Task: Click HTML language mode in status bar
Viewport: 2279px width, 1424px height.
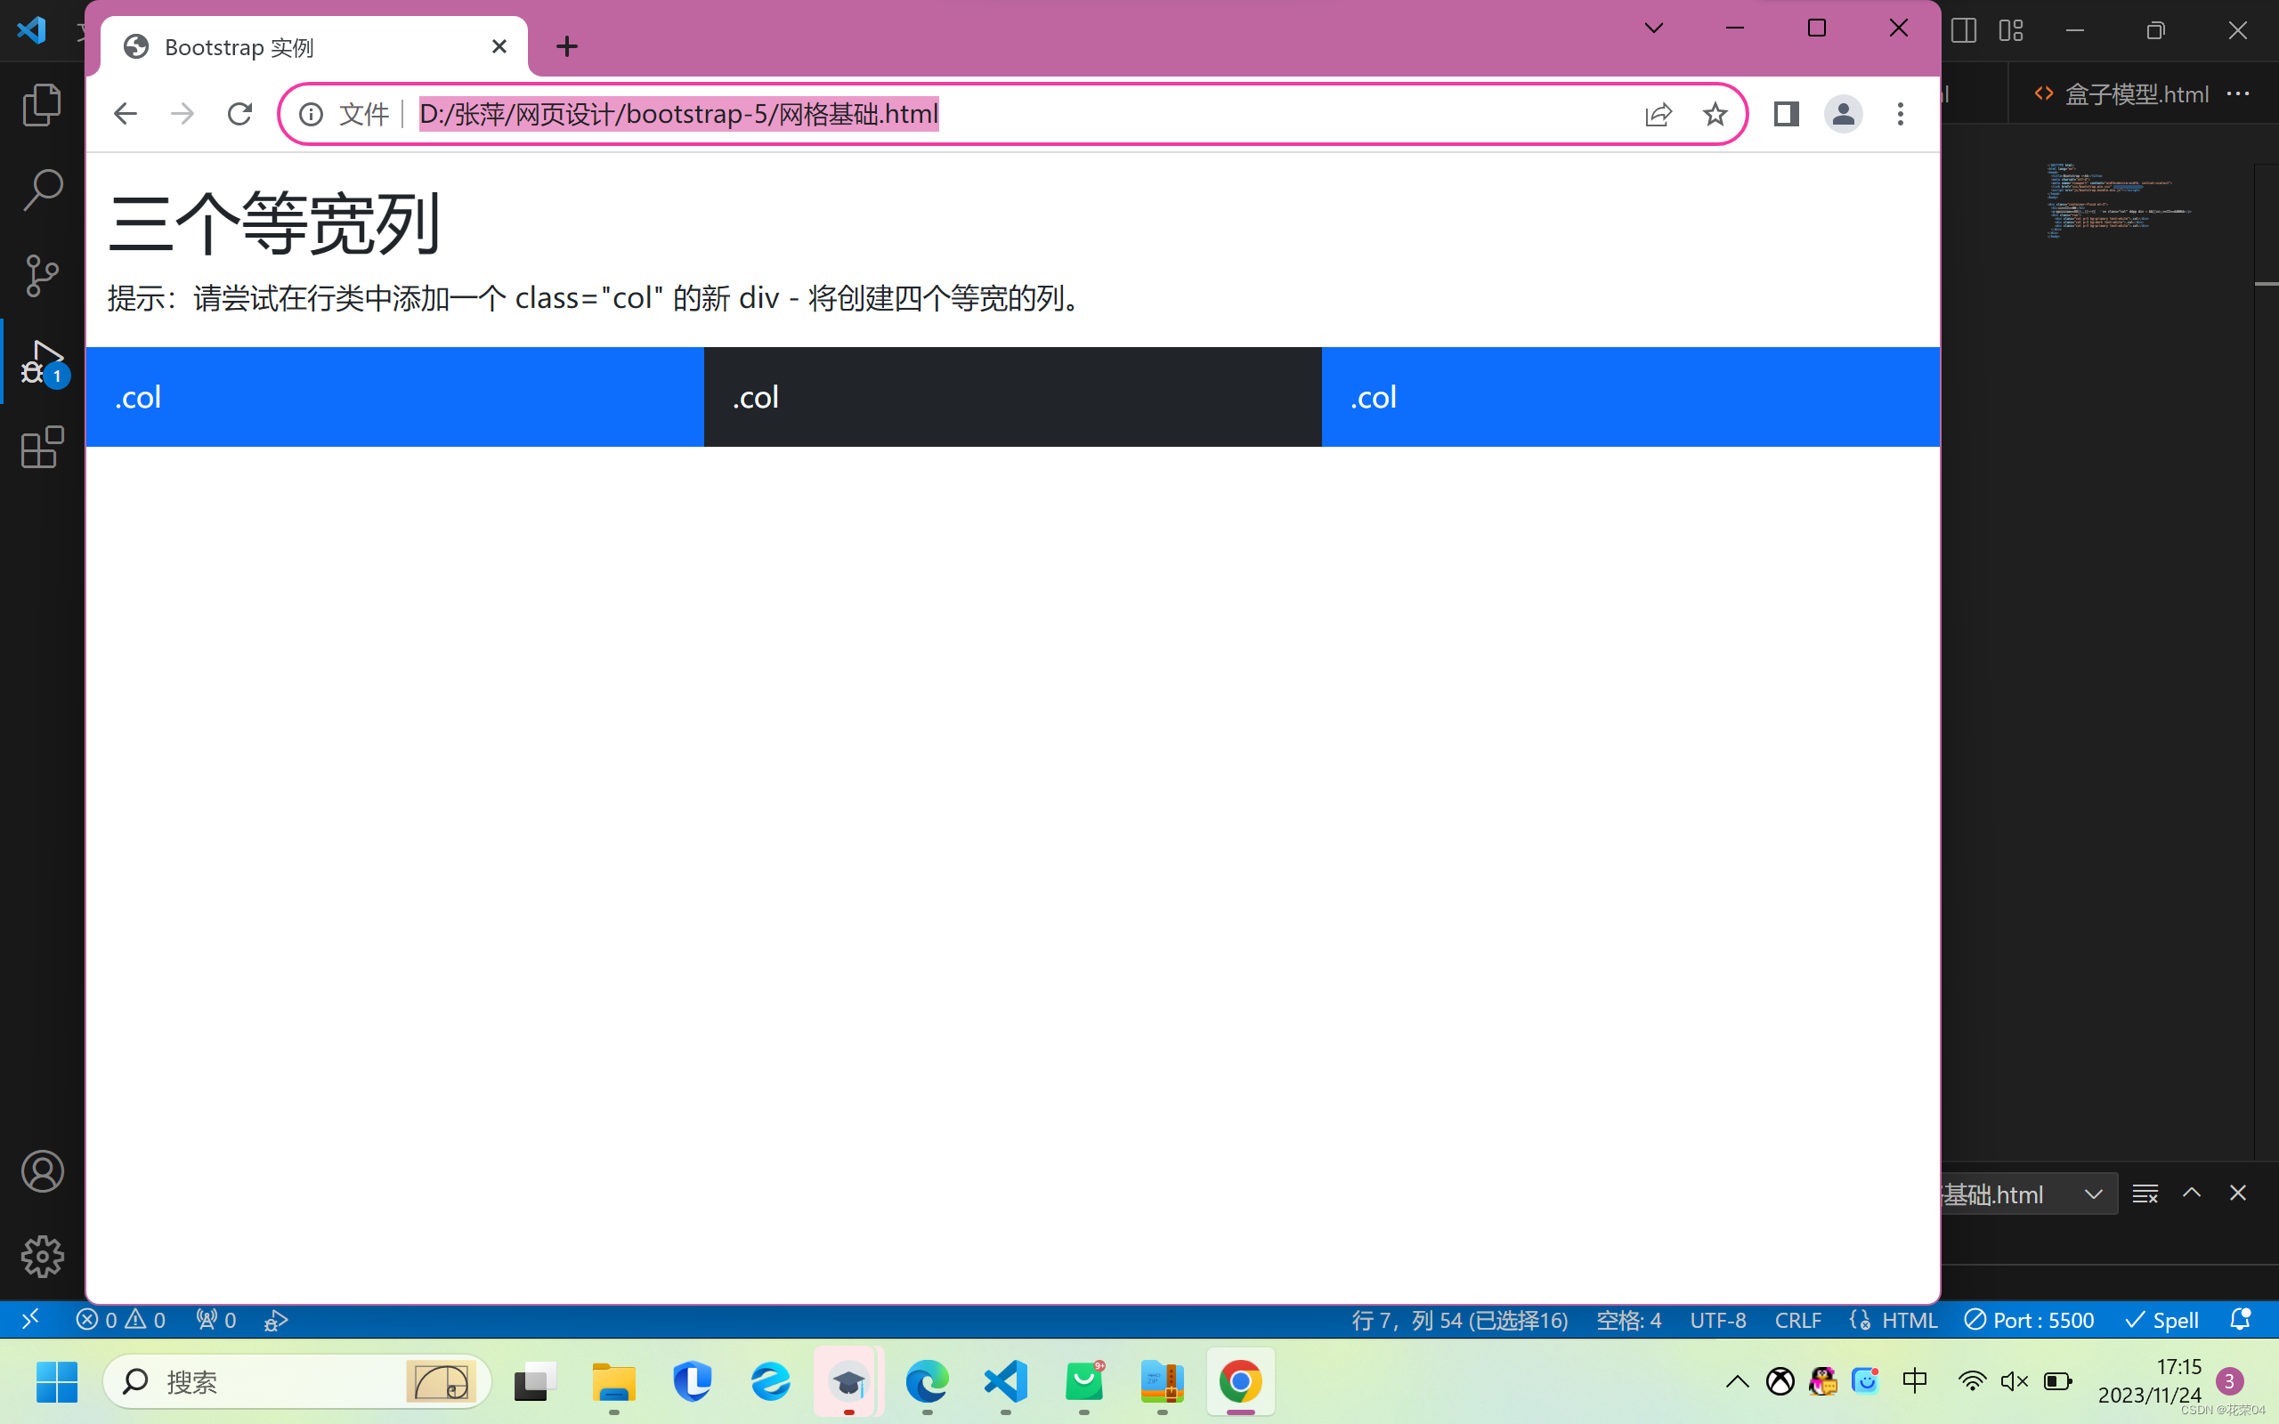Action: (x=1908, y=1320)
